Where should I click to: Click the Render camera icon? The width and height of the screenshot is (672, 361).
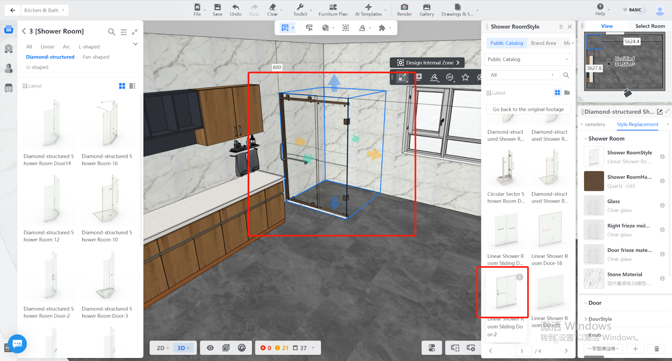(404, 7)
